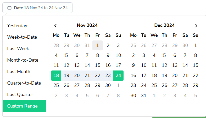Advance to next month with right chevron
This screenshot has width=206, height=118.
196,26
